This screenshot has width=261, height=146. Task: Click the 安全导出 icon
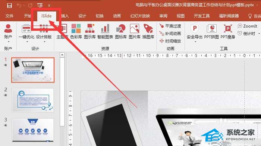point(195,29)
